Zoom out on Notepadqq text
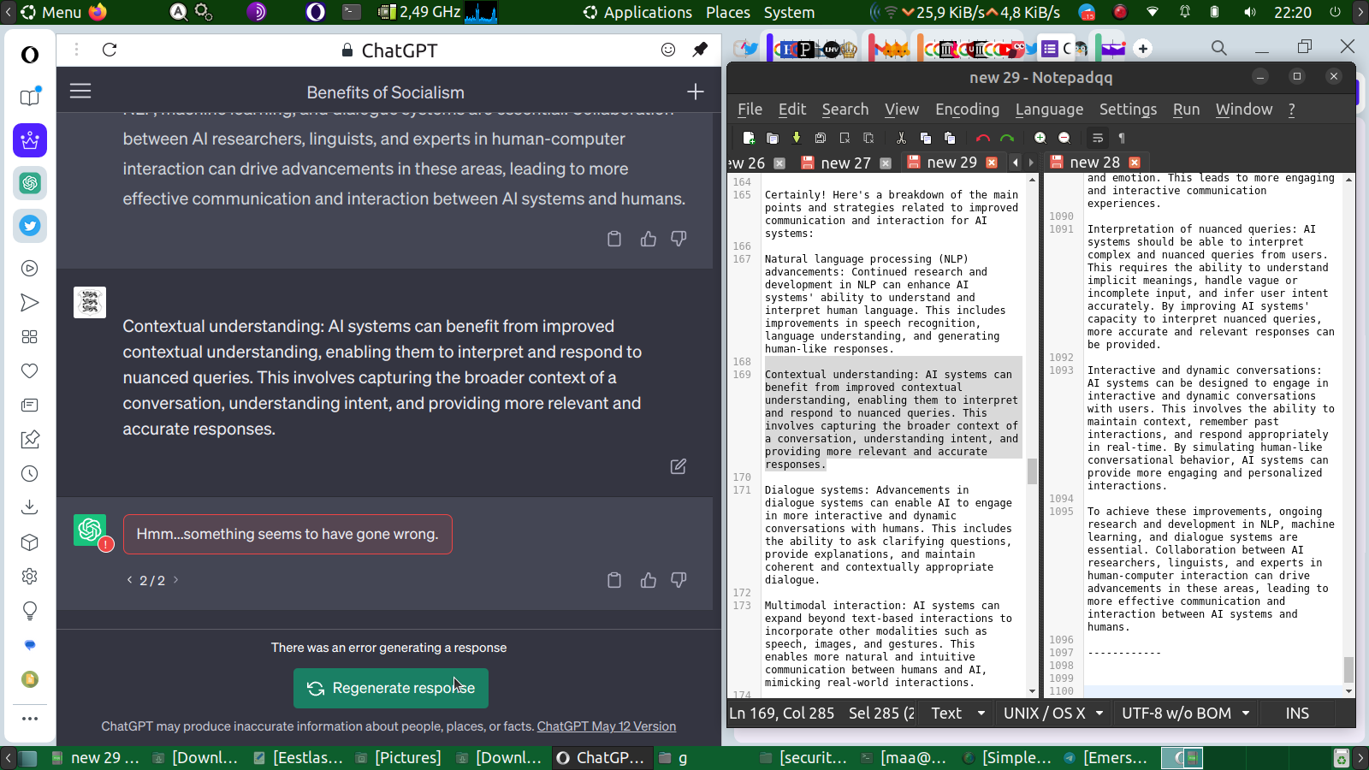The width and height of the screenshot is (1369, 770). coord(1064,138)
